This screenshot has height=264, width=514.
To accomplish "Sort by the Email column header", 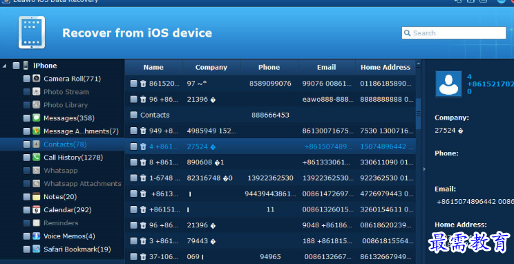I will tap(327, 67).
